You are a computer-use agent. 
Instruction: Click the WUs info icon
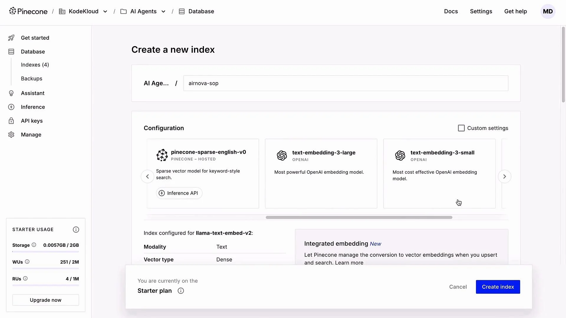click(27, 261)
